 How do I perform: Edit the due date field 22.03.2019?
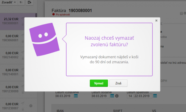(x=143, y=96)
